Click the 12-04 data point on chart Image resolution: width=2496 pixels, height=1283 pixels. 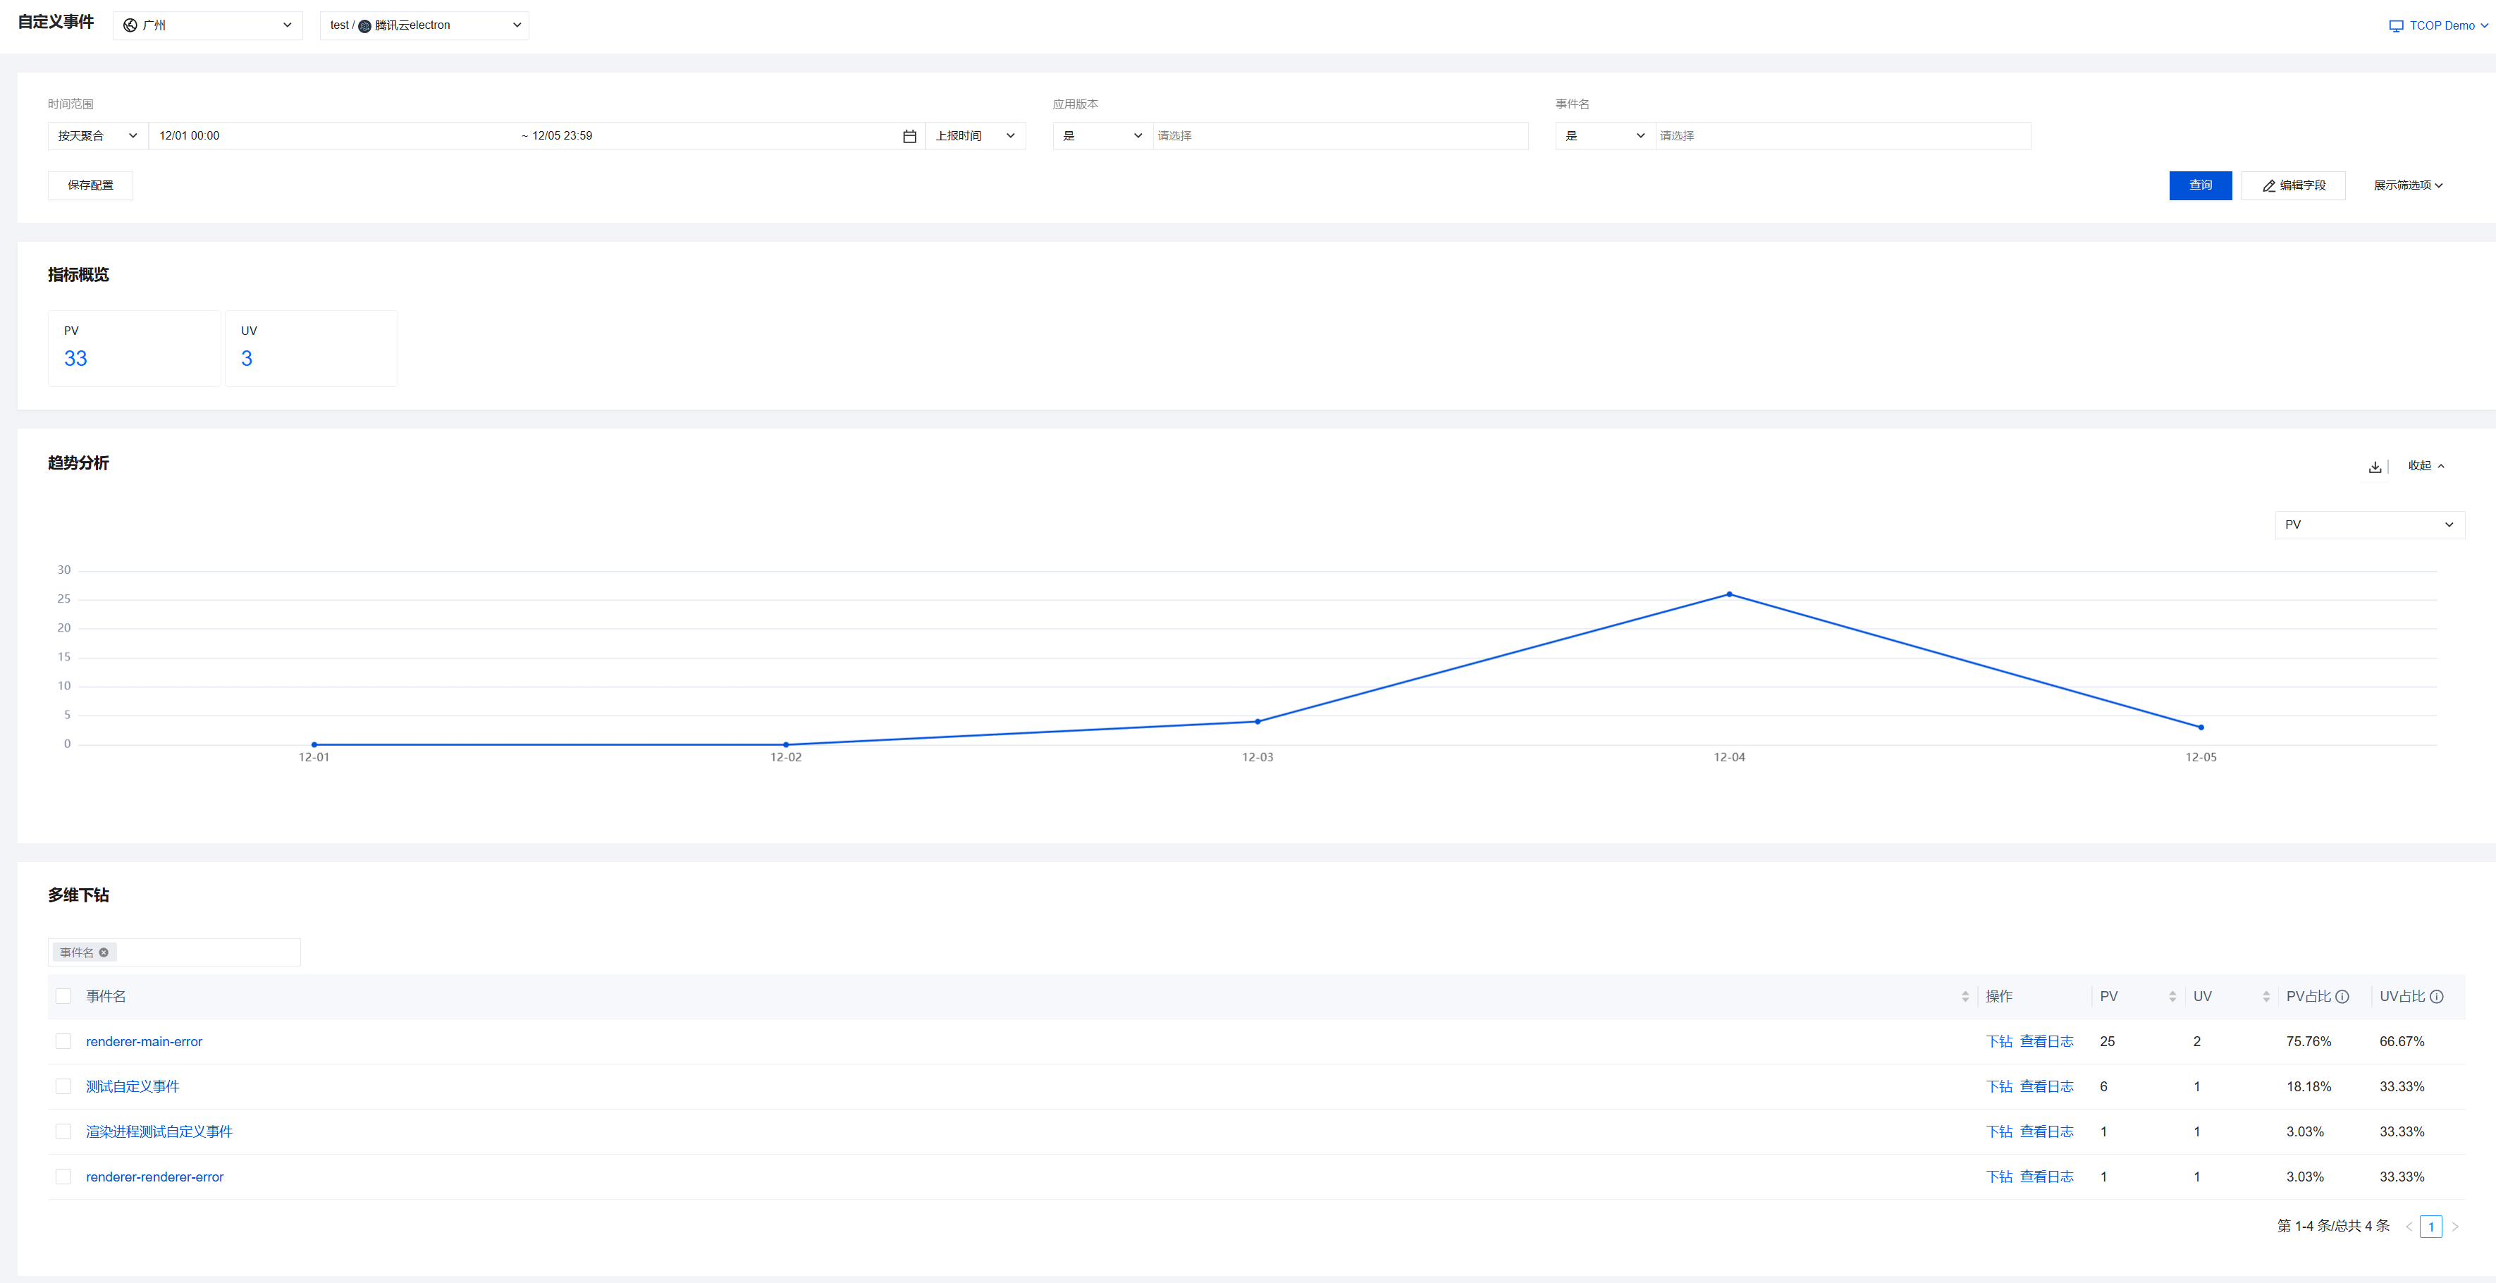pyautogui.click(x=1728, y=594)
